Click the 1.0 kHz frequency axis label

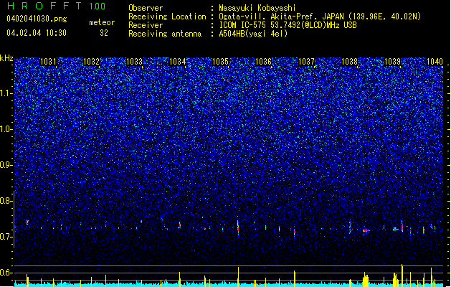point(6,129)
